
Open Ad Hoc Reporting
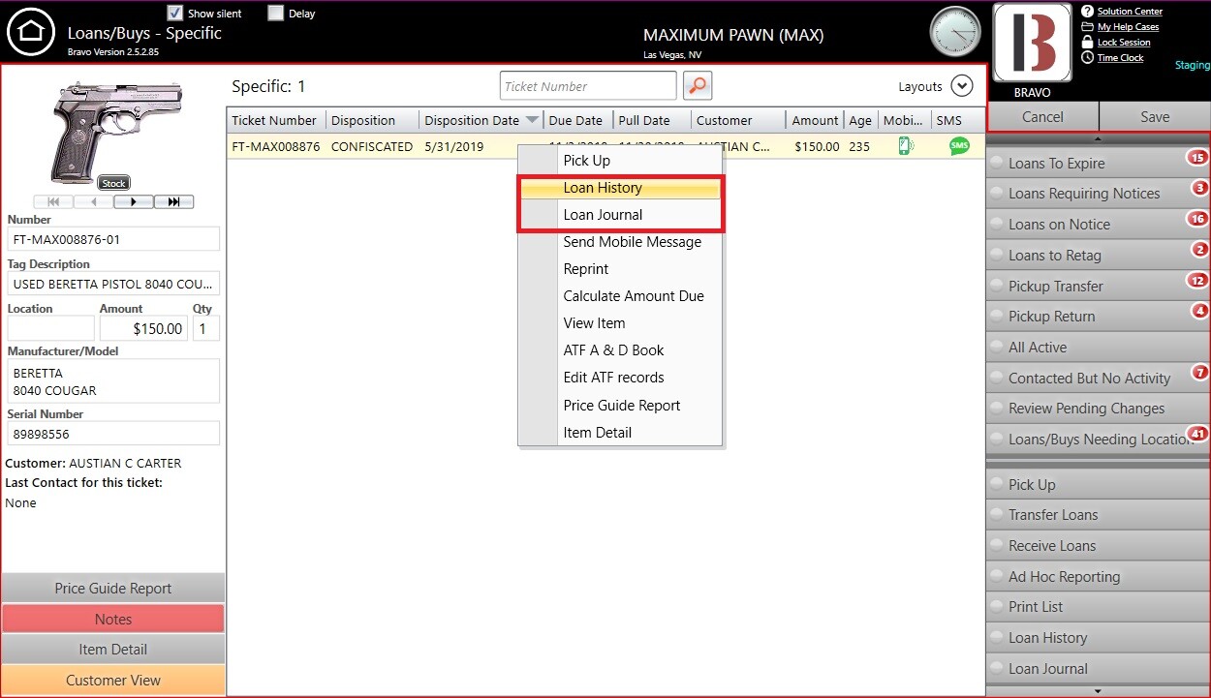tap(1098, 577)
